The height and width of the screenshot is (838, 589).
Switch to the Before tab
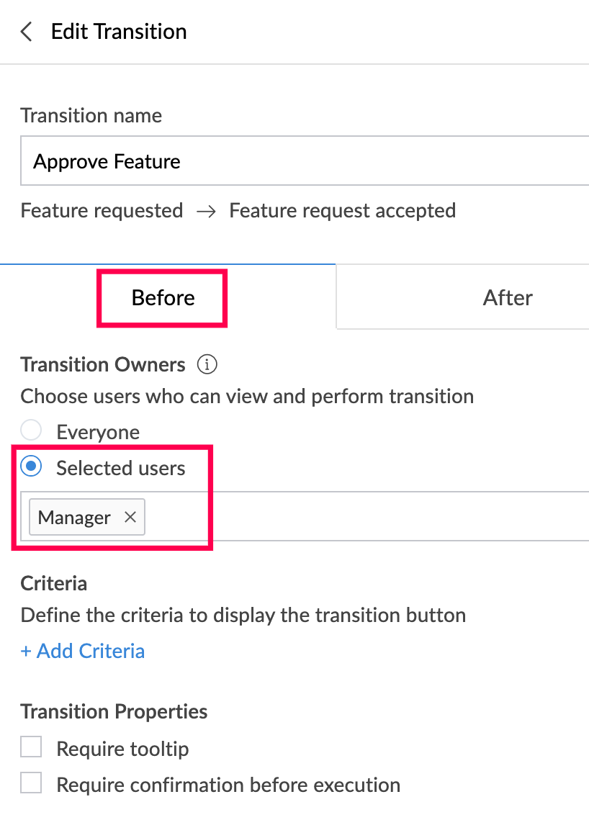pos(163,297)
